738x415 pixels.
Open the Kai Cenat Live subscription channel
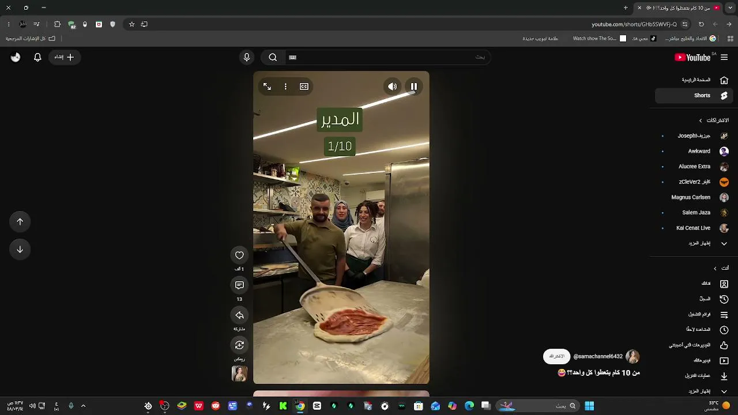[694, 228]
